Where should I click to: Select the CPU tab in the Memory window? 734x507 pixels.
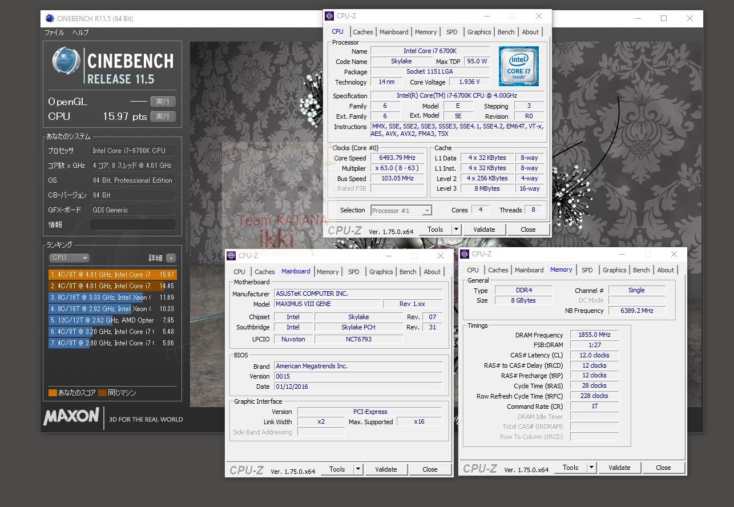[x=473, y=270]
